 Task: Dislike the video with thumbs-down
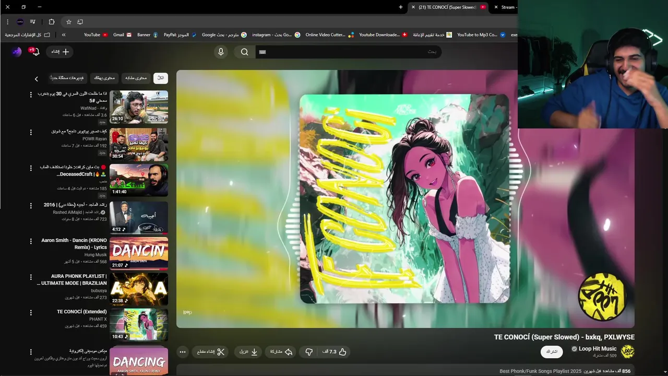[309, 352]
